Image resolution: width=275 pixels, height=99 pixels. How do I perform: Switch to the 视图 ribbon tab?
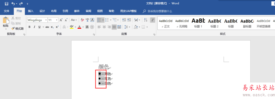(100, 11)
